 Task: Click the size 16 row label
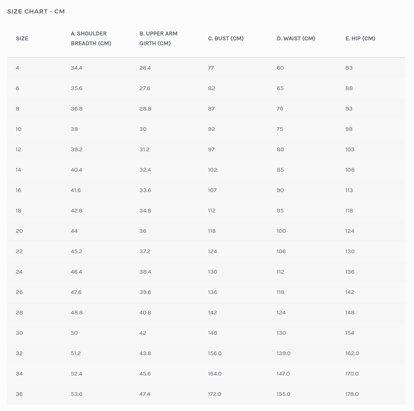coord(18,190)
